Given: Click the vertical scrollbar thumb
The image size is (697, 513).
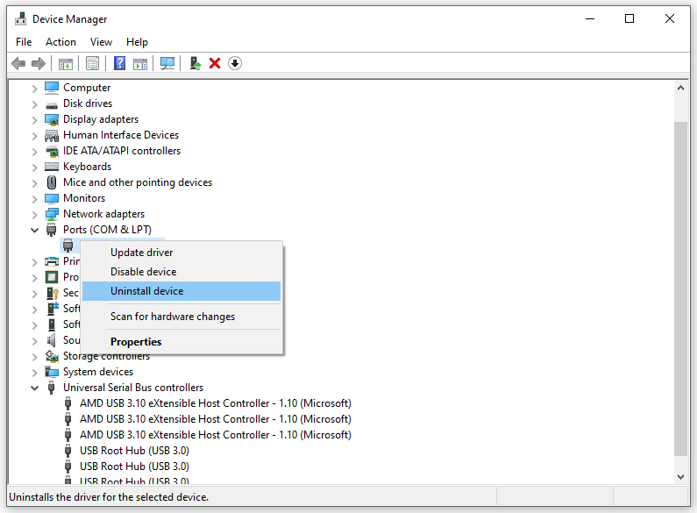Looking at the screenshot, I should pos(680,289).
